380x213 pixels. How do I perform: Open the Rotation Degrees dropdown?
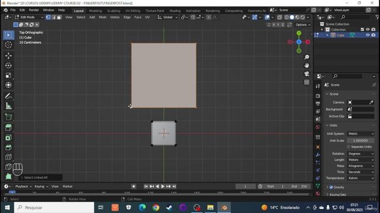360,154
